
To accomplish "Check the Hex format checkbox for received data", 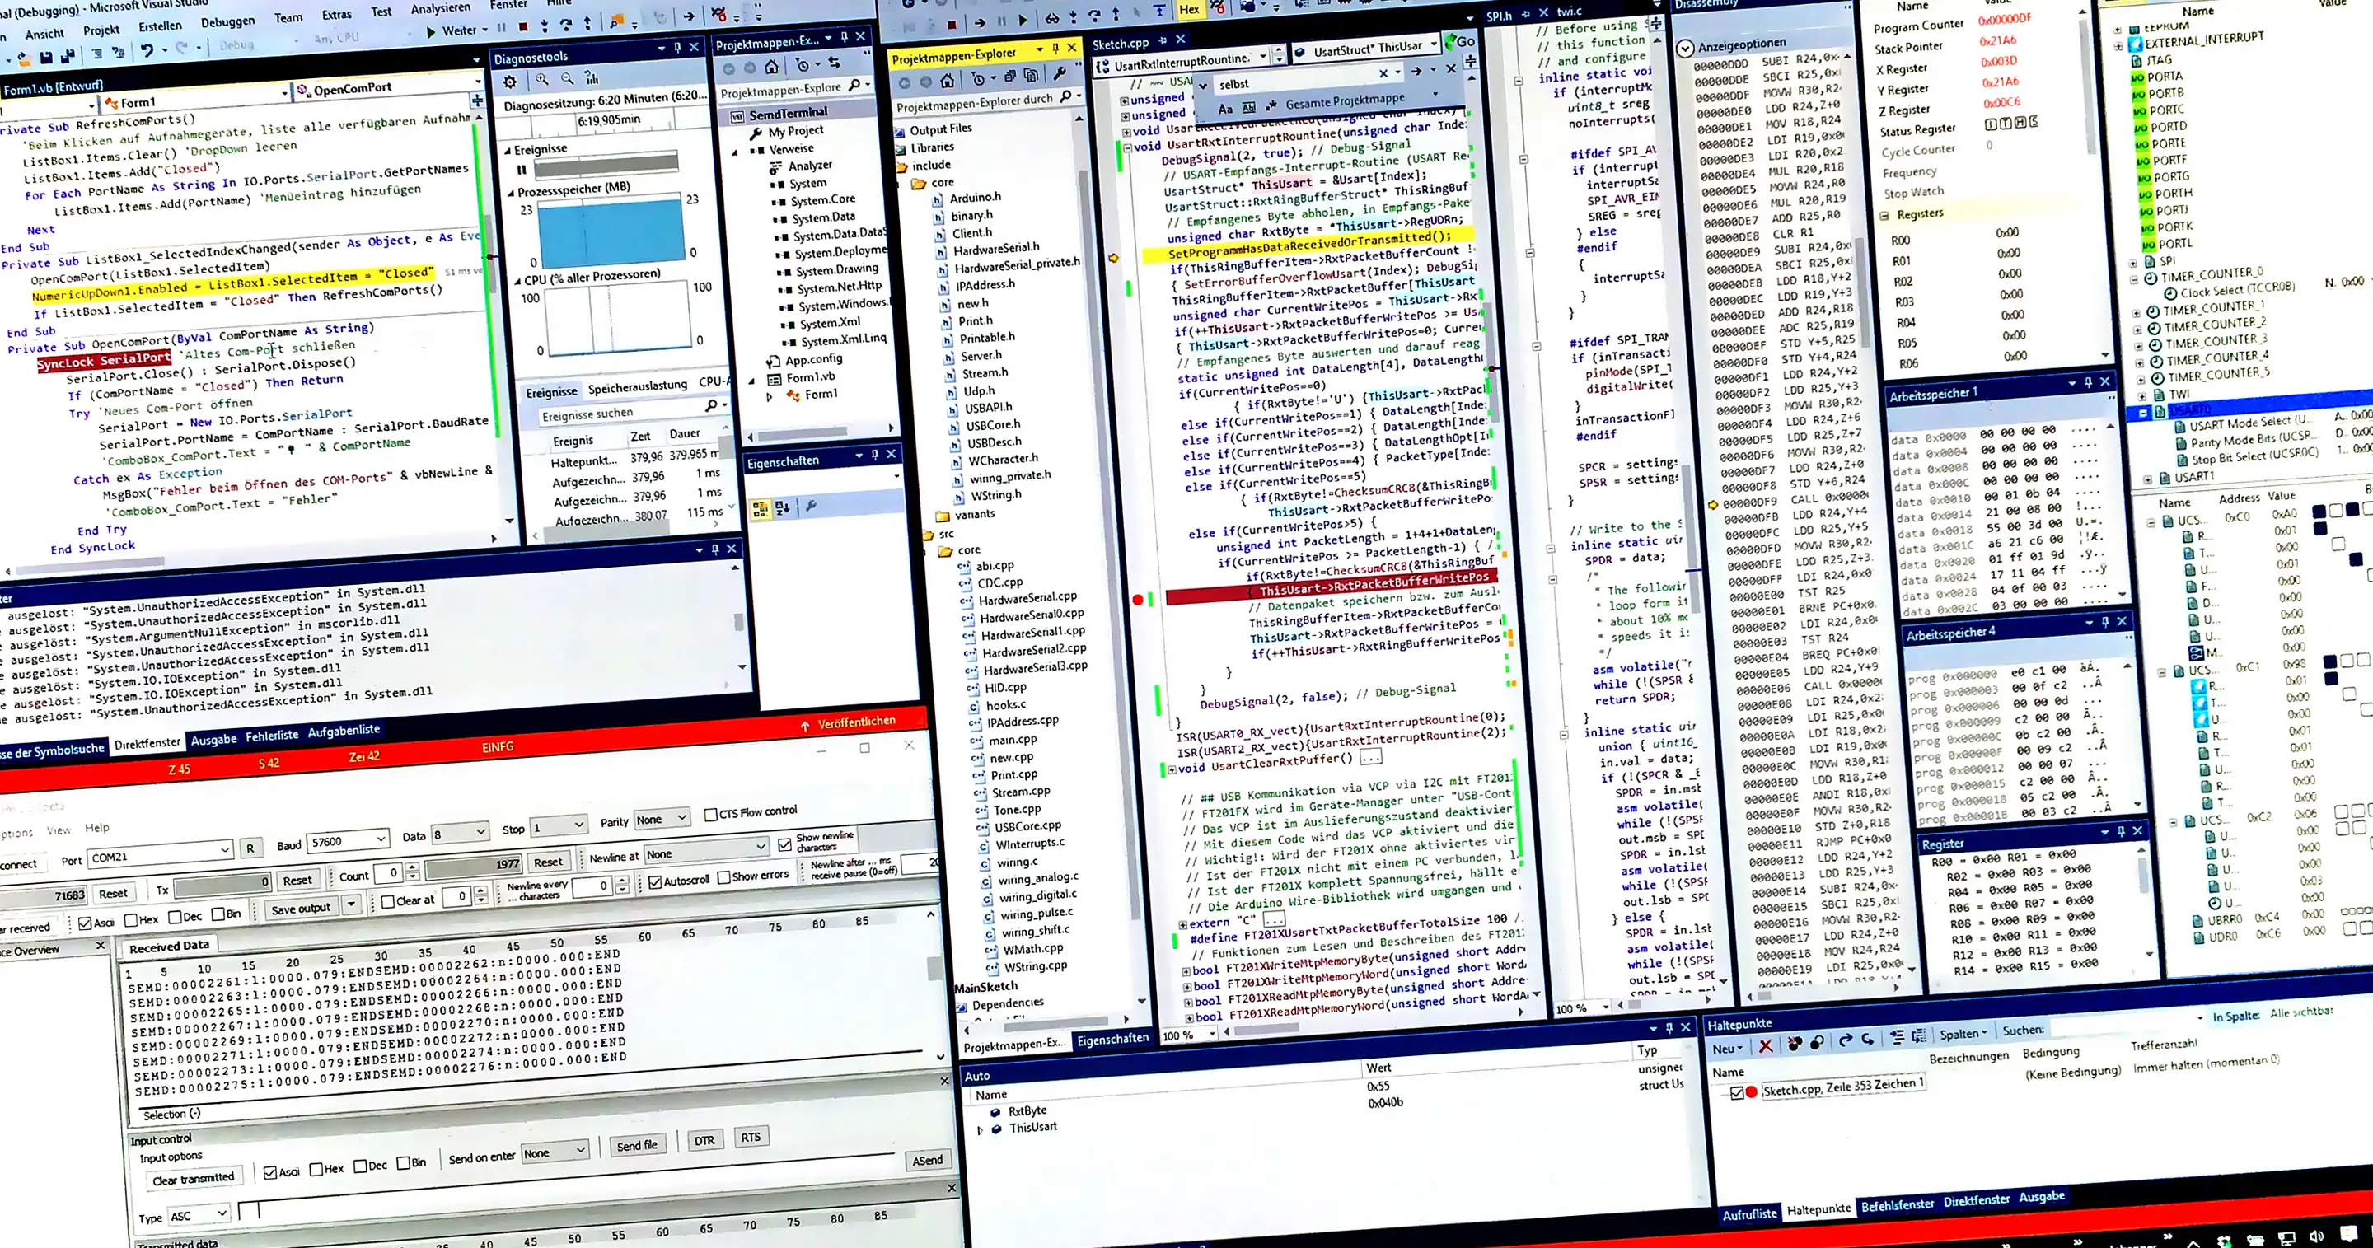I will coord(132,919).
